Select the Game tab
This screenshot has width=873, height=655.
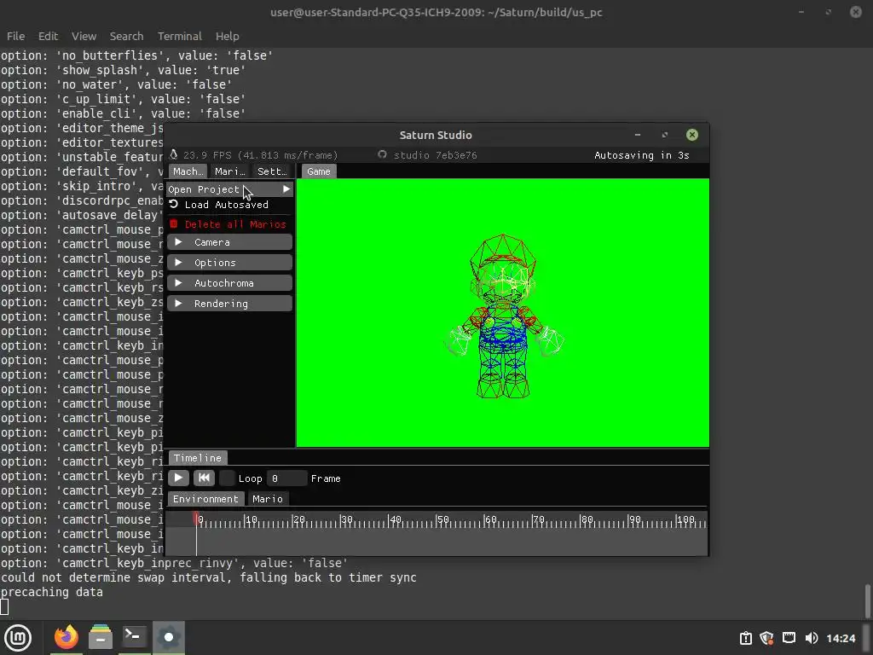319,171
